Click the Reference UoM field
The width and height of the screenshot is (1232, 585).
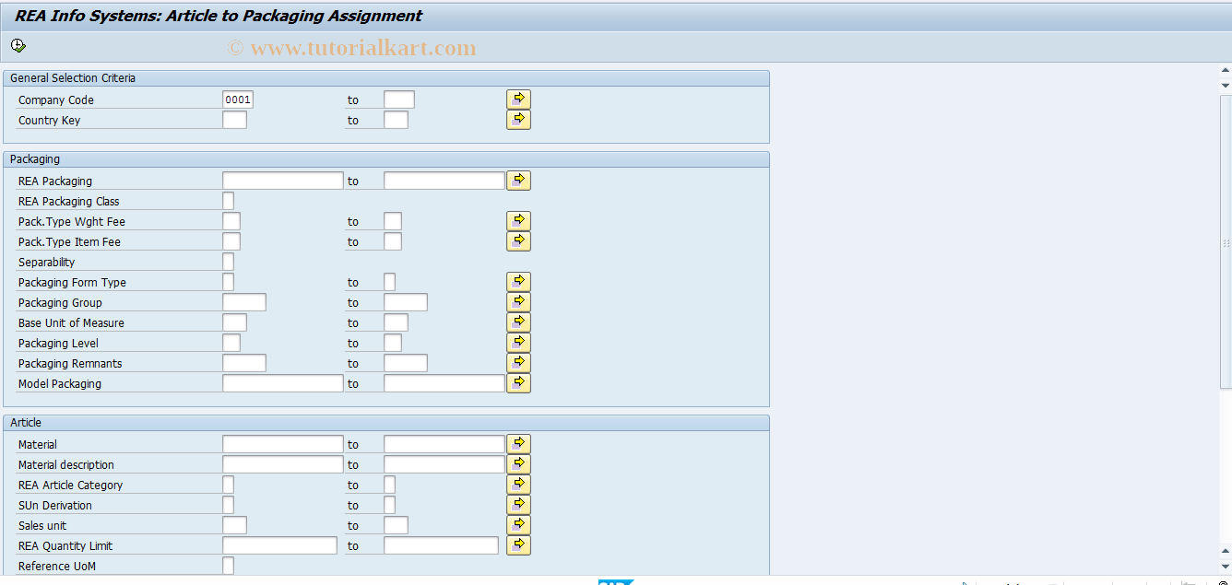pos(227,565)
